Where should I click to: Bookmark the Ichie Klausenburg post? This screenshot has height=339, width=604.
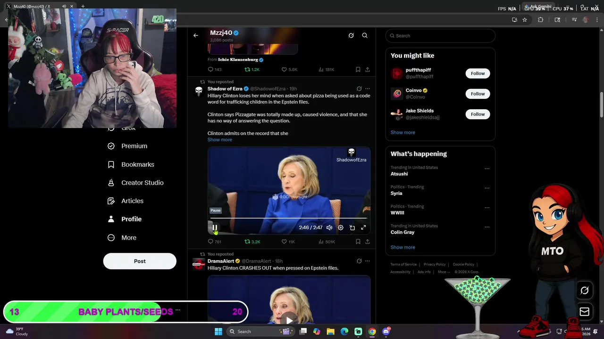tap(358, 69)
